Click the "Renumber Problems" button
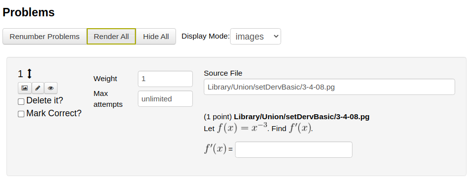 point(45,36)
